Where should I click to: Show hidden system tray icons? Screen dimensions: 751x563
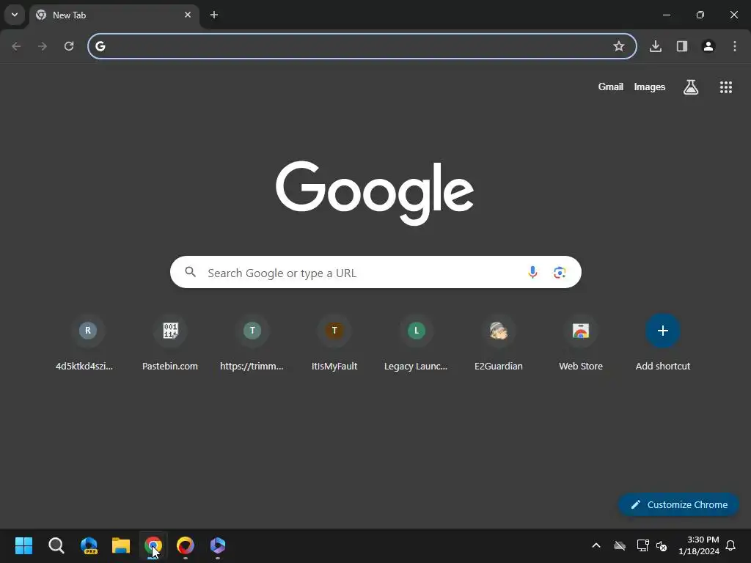point(596,545)
